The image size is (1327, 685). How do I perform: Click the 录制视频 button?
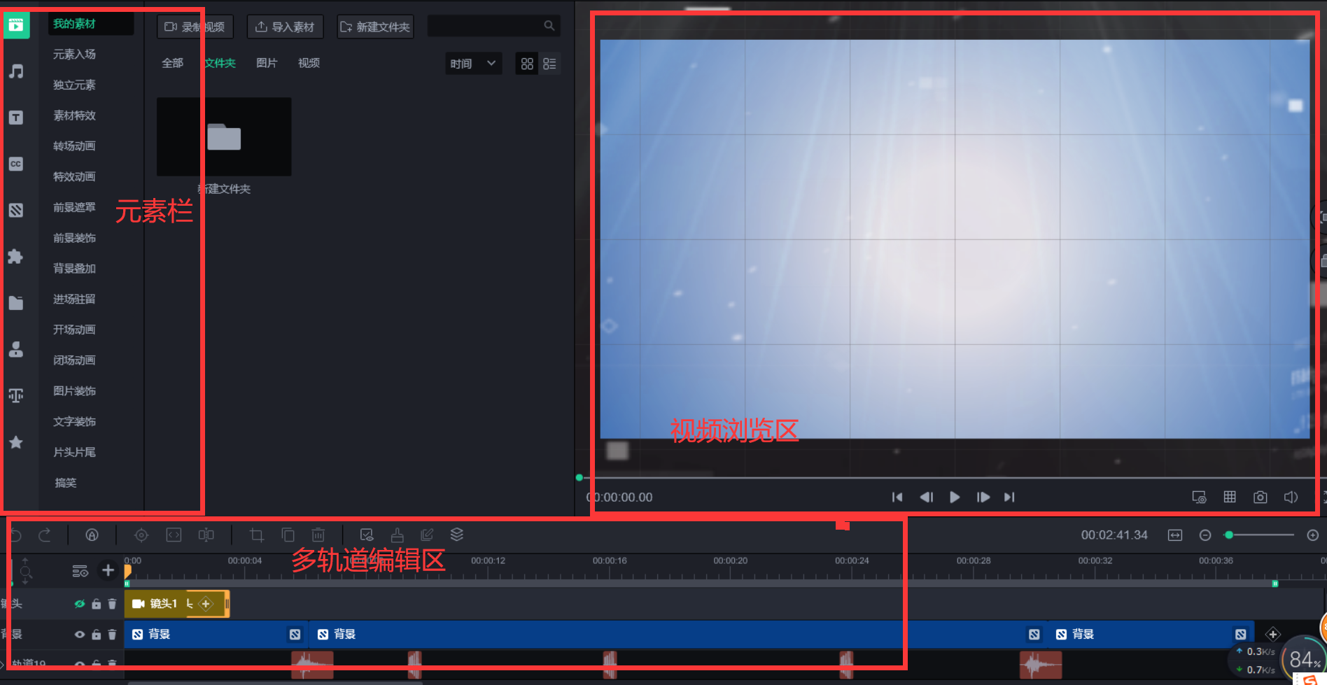pyautogui.click(x=195, y=27)
